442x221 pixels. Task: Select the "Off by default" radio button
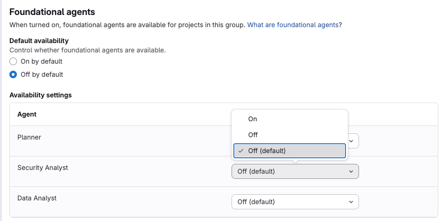(13, 74)
